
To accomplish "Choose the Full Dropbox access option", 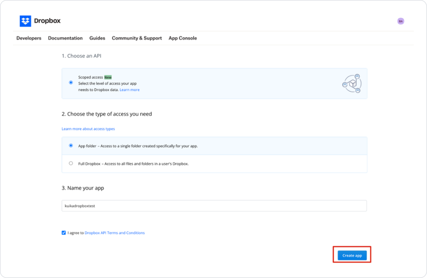I will pyautogui.click(x=71, y=163).
